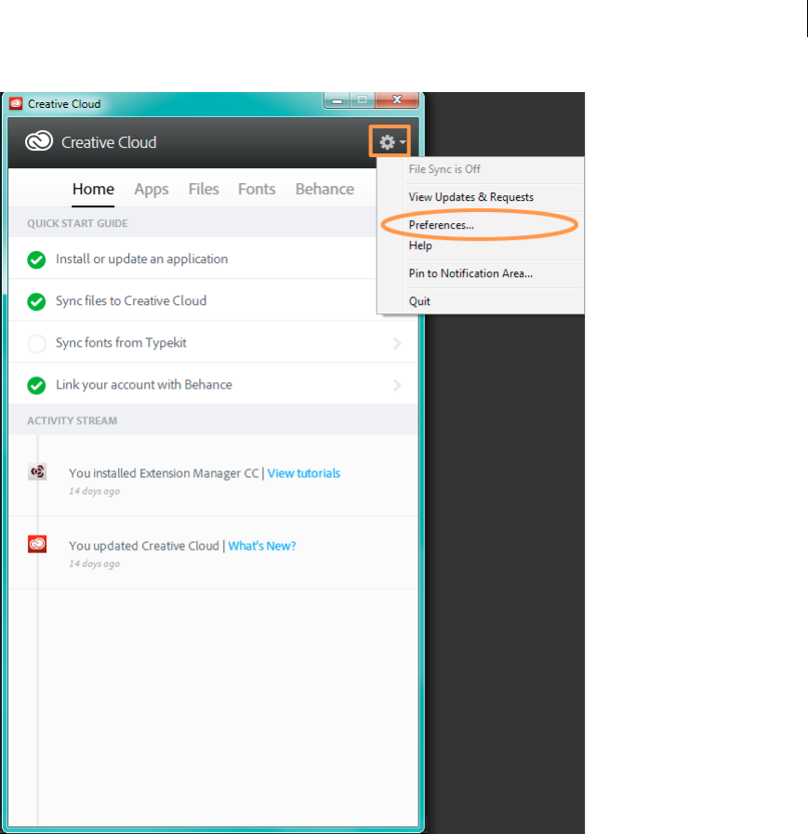Screen dimensions: 808x834
Task: Click Install or update an application
Action: click(x=141, y=259)
